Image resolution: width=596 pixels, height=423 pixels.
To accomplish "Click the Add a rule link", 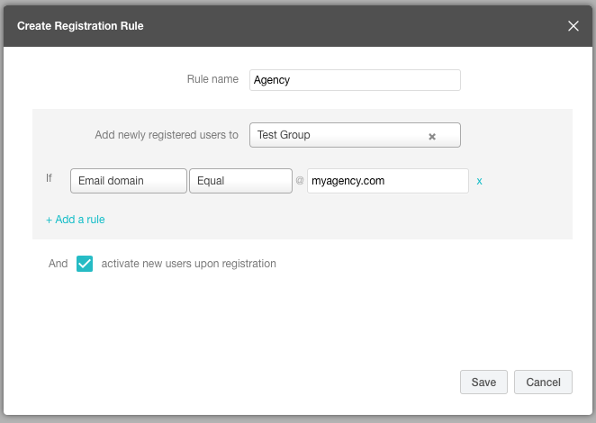I will click(x=76, y=220).
